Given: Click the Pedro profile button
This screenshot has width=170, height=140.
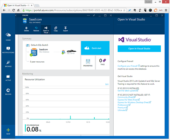Looking at the screenshot, I should (x=148, y=2).
